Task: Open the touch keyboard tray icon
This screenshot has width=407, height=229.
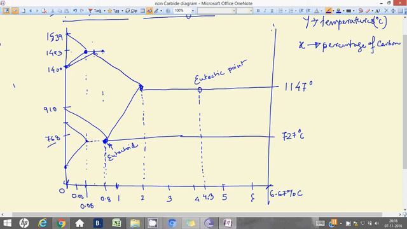Action: (x=320, y=223)
